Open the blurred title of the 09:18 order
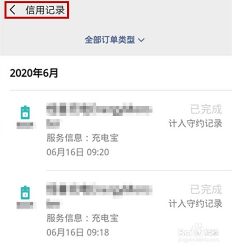Image resolution: width=232 pixels, height=248 pixels. pos(99,189)
